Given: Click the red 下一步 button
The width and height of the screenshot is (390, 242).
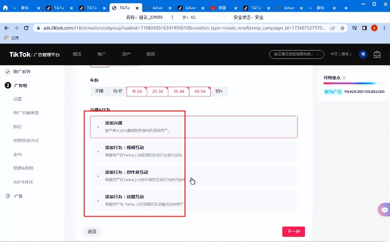Looking at the screenshot, I should pos(293,232).
